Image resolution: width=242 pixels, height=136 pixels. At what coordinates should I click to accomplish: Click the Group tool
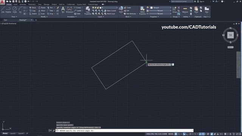(174, 10)
